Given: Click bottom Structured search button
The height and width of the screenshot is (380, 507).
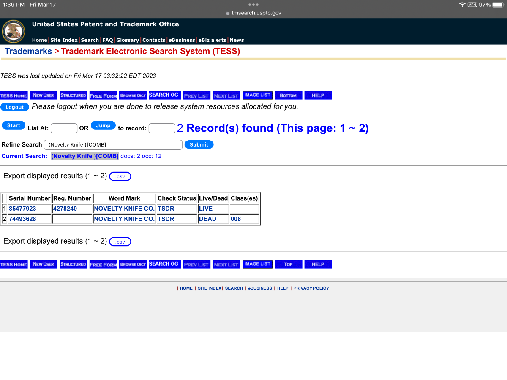Looking at the screenshot, I should pos(74,264).
